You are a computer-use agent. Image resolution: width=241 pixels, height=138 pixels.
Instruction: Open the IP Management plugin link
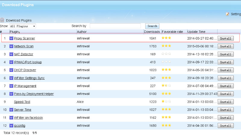point(25,86)
